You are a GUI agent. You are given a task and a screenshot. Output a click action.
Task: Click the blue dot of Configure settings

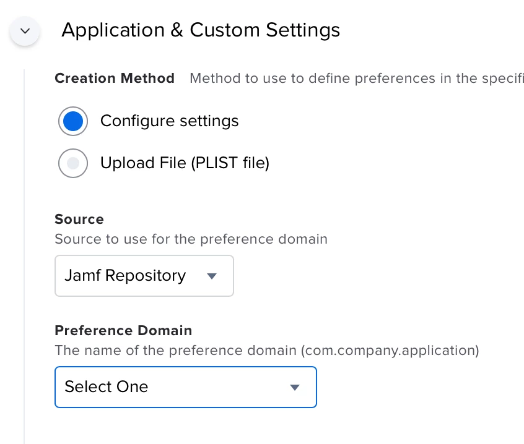point(73,121)
